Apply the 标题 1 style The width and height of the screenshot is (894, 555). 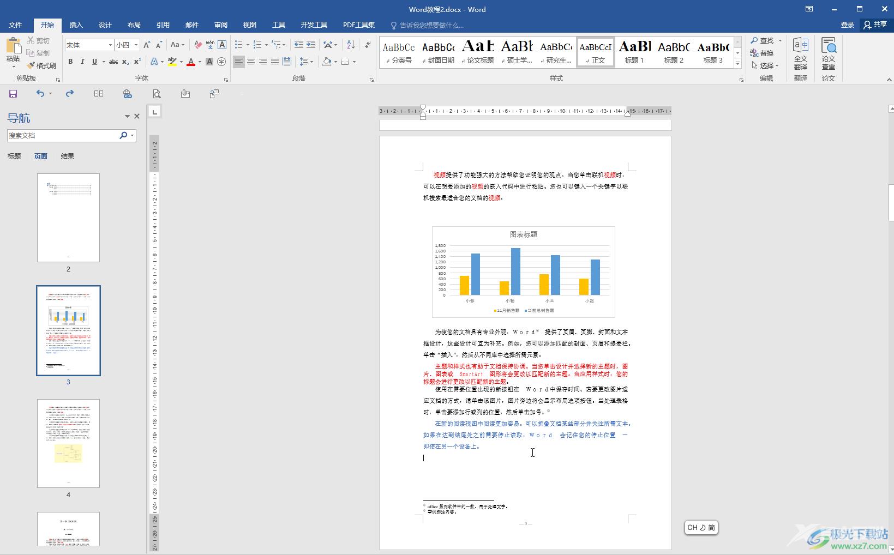click(634, 52)
